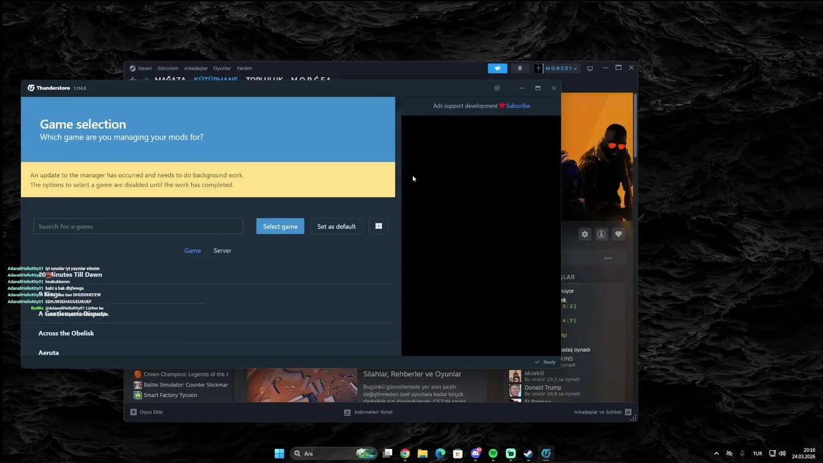Click Thunderstore icon in the taskbar
The image size is (823, 463).
point(546,453)
